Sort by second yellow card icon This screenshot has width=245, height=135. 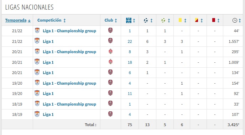click(x=197, y=20)
